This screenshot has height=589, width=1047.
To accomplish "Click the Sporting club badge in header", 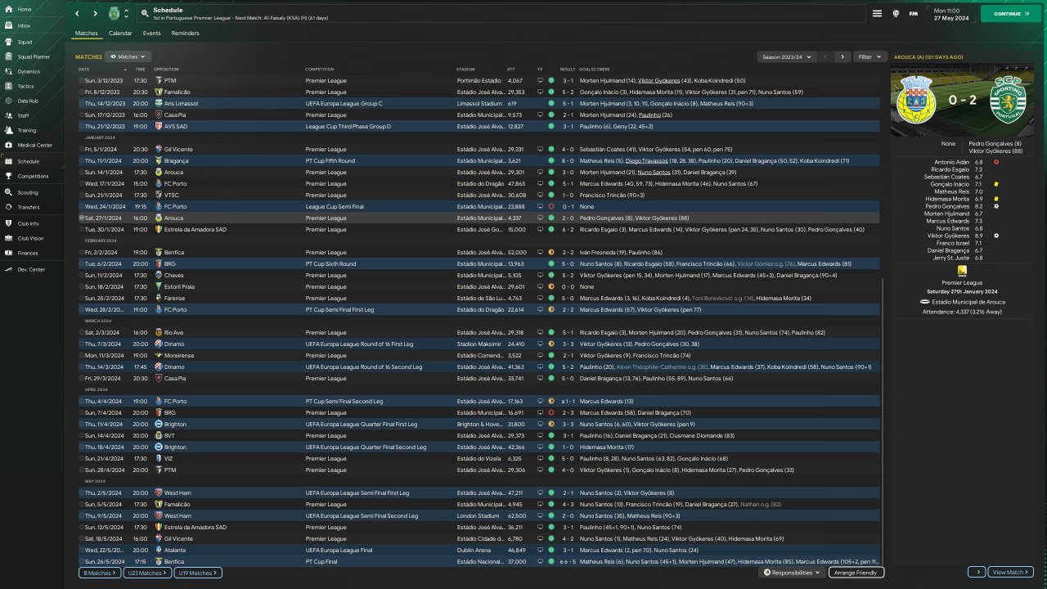I will tap(114, 14).
